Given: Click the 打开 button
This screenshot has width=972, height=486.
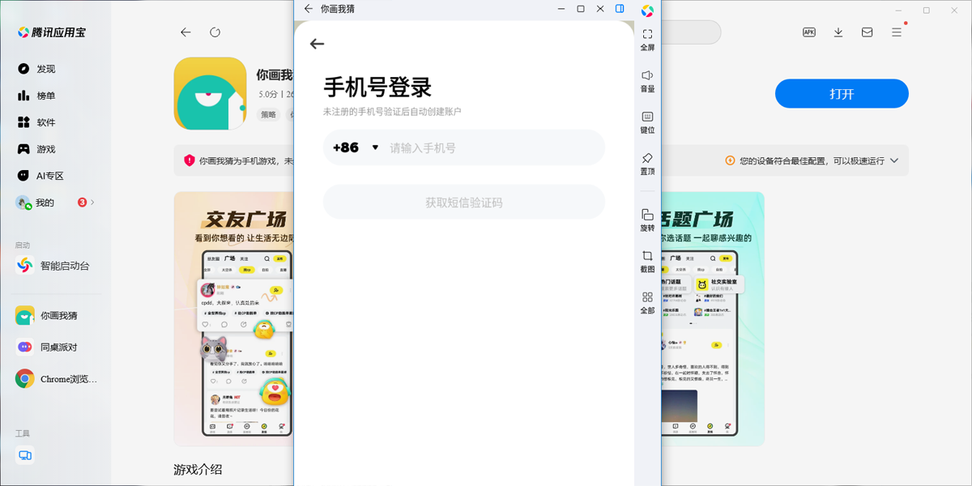Looking at the screenshot, I should pyautogui.click(x=842, y=94).
